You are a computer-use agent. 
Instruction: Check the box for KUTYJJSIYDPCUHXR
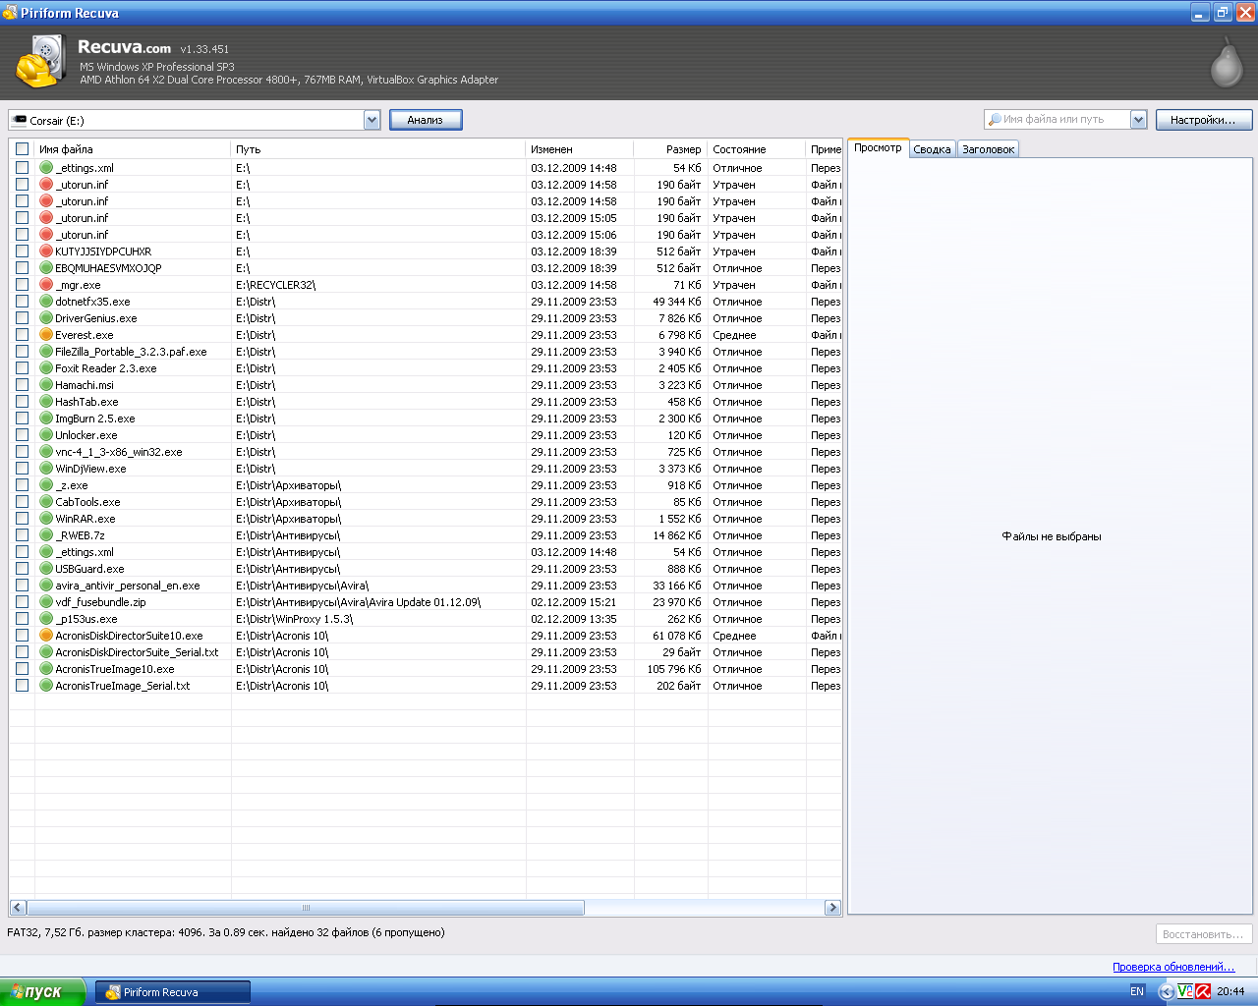click(x=22, y=251)
